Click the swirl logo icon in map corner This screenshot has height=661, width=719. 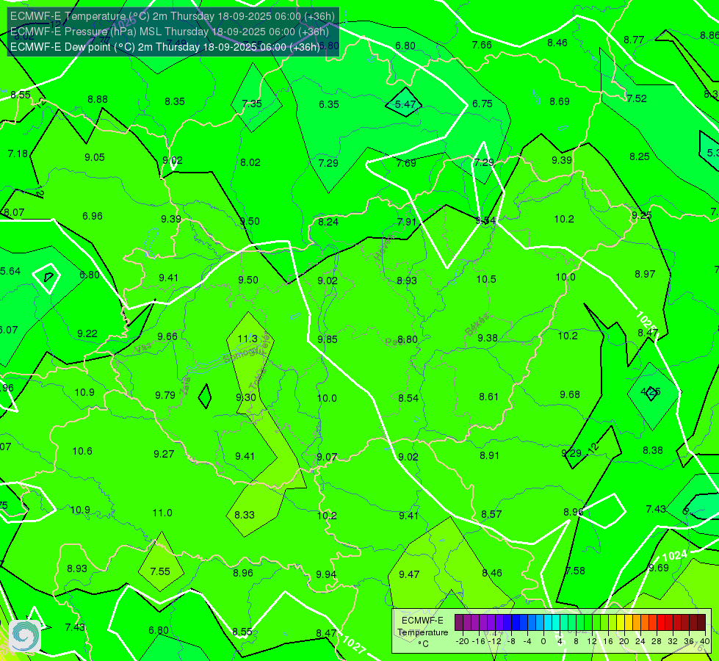pyautogui.click(x=25, y=636)
